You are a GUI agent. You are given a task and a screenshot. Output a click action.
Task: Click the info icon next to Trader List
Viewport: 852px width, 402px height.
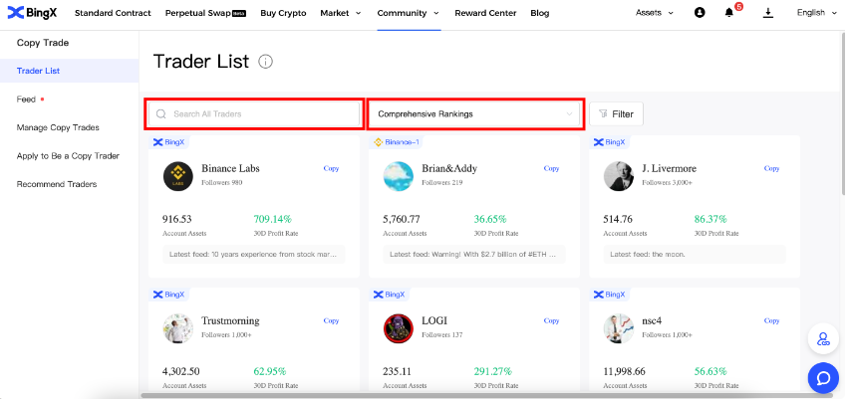tap(266, 62)
